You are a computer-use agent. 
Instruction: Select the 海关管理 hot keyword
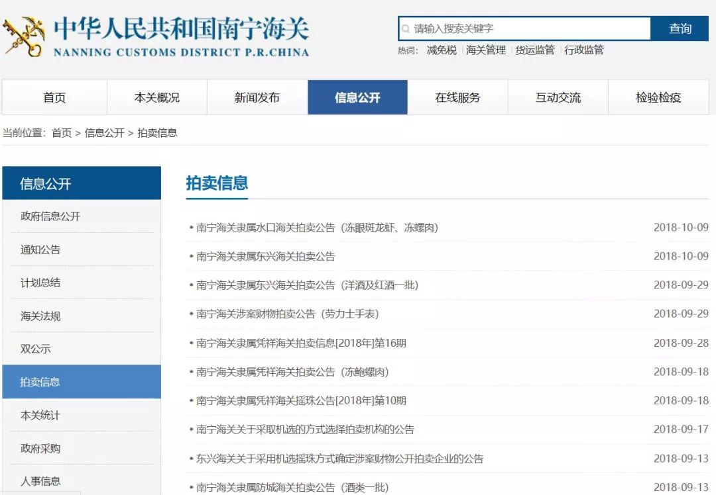pos(486,50)
